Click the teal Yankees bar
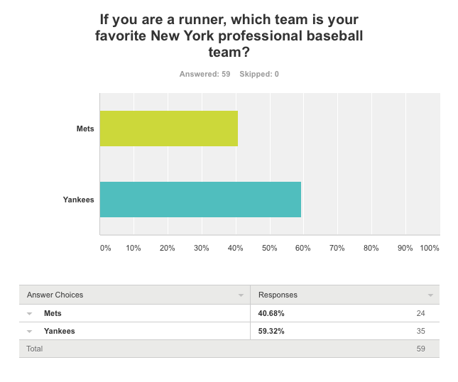Viewport: 458px width, 382px height. pyautogui.click(x=200, y=200)
